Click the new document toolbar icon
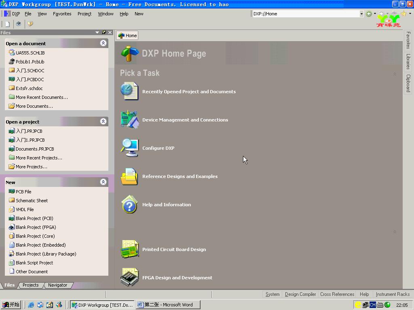 (7, 24)
